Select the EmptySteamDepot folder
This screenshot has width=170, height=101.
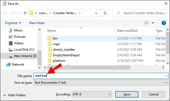point(66,55)
